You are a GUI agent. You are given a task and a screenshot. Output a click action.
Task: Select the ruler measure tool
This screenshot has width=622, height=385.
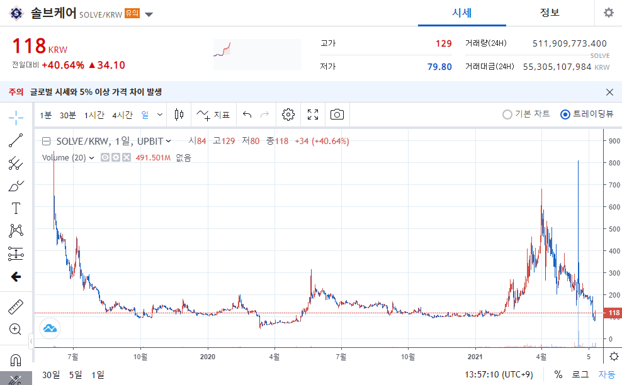[x=16, y=307]
